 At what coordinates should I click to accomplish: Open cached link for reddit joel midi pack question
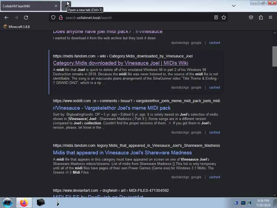pos(215,43)
